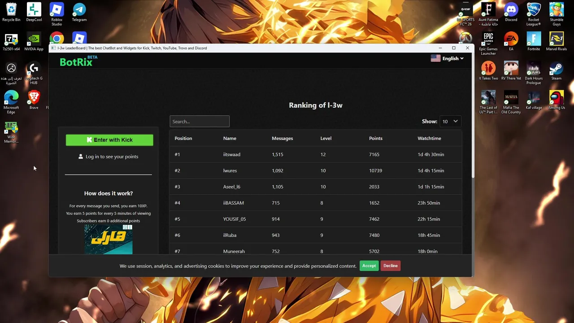Open the Aunt Fatima game icon
Screen dimensions: 574x323
[x=488, y=14]
